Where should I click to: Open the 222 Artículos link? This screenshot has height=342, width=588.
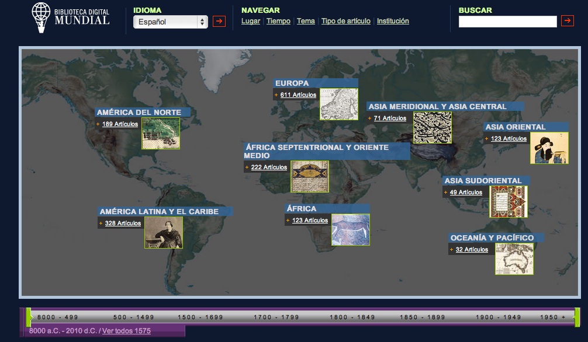pos(269,167)
